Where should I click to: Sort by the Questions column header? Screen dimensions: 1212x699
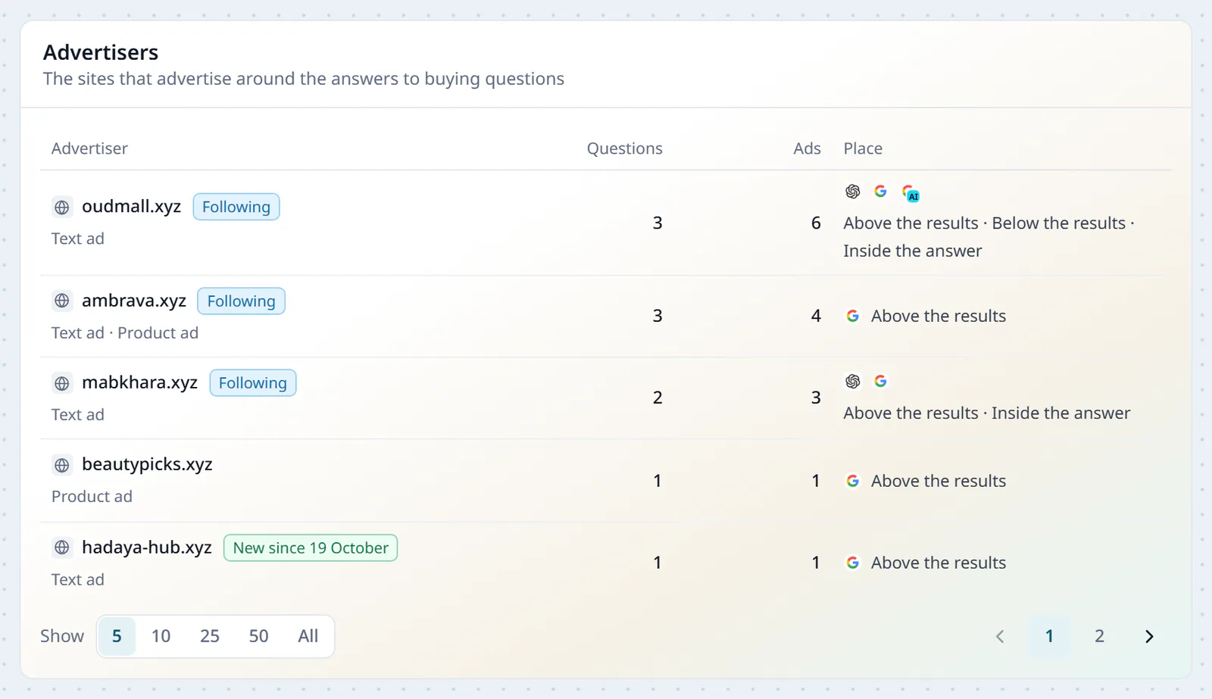[x=625, y=148]
